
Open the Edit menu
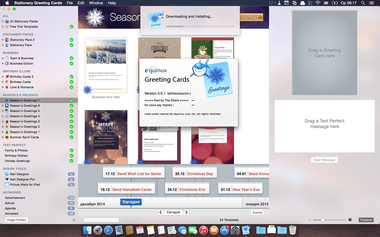click(81, 3)
